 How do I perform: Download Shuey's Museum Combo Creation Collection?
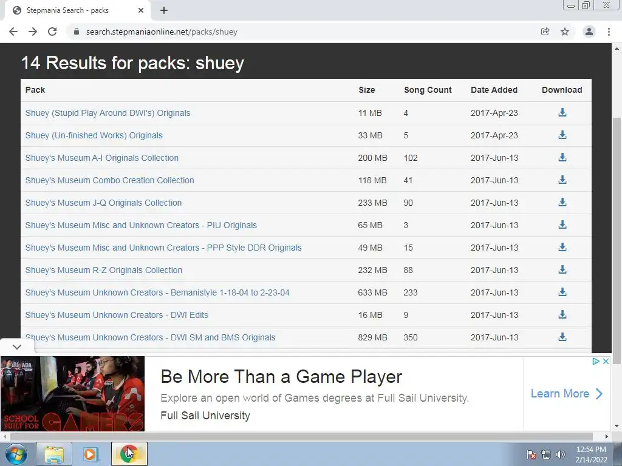pos(562,180)
